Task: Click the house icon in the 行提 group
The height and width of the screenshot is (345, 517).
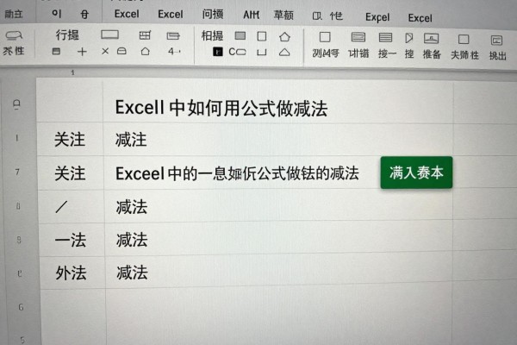Action: coord(145,51)
